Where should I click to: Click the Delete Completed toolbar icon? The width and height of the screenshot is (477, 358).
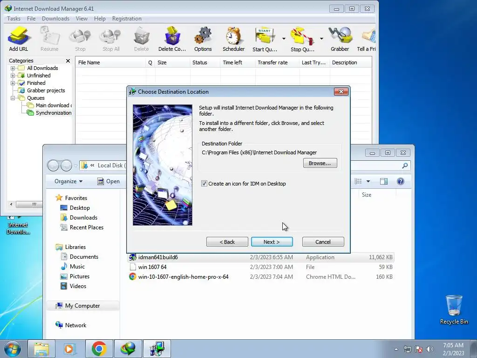(172, 39)
